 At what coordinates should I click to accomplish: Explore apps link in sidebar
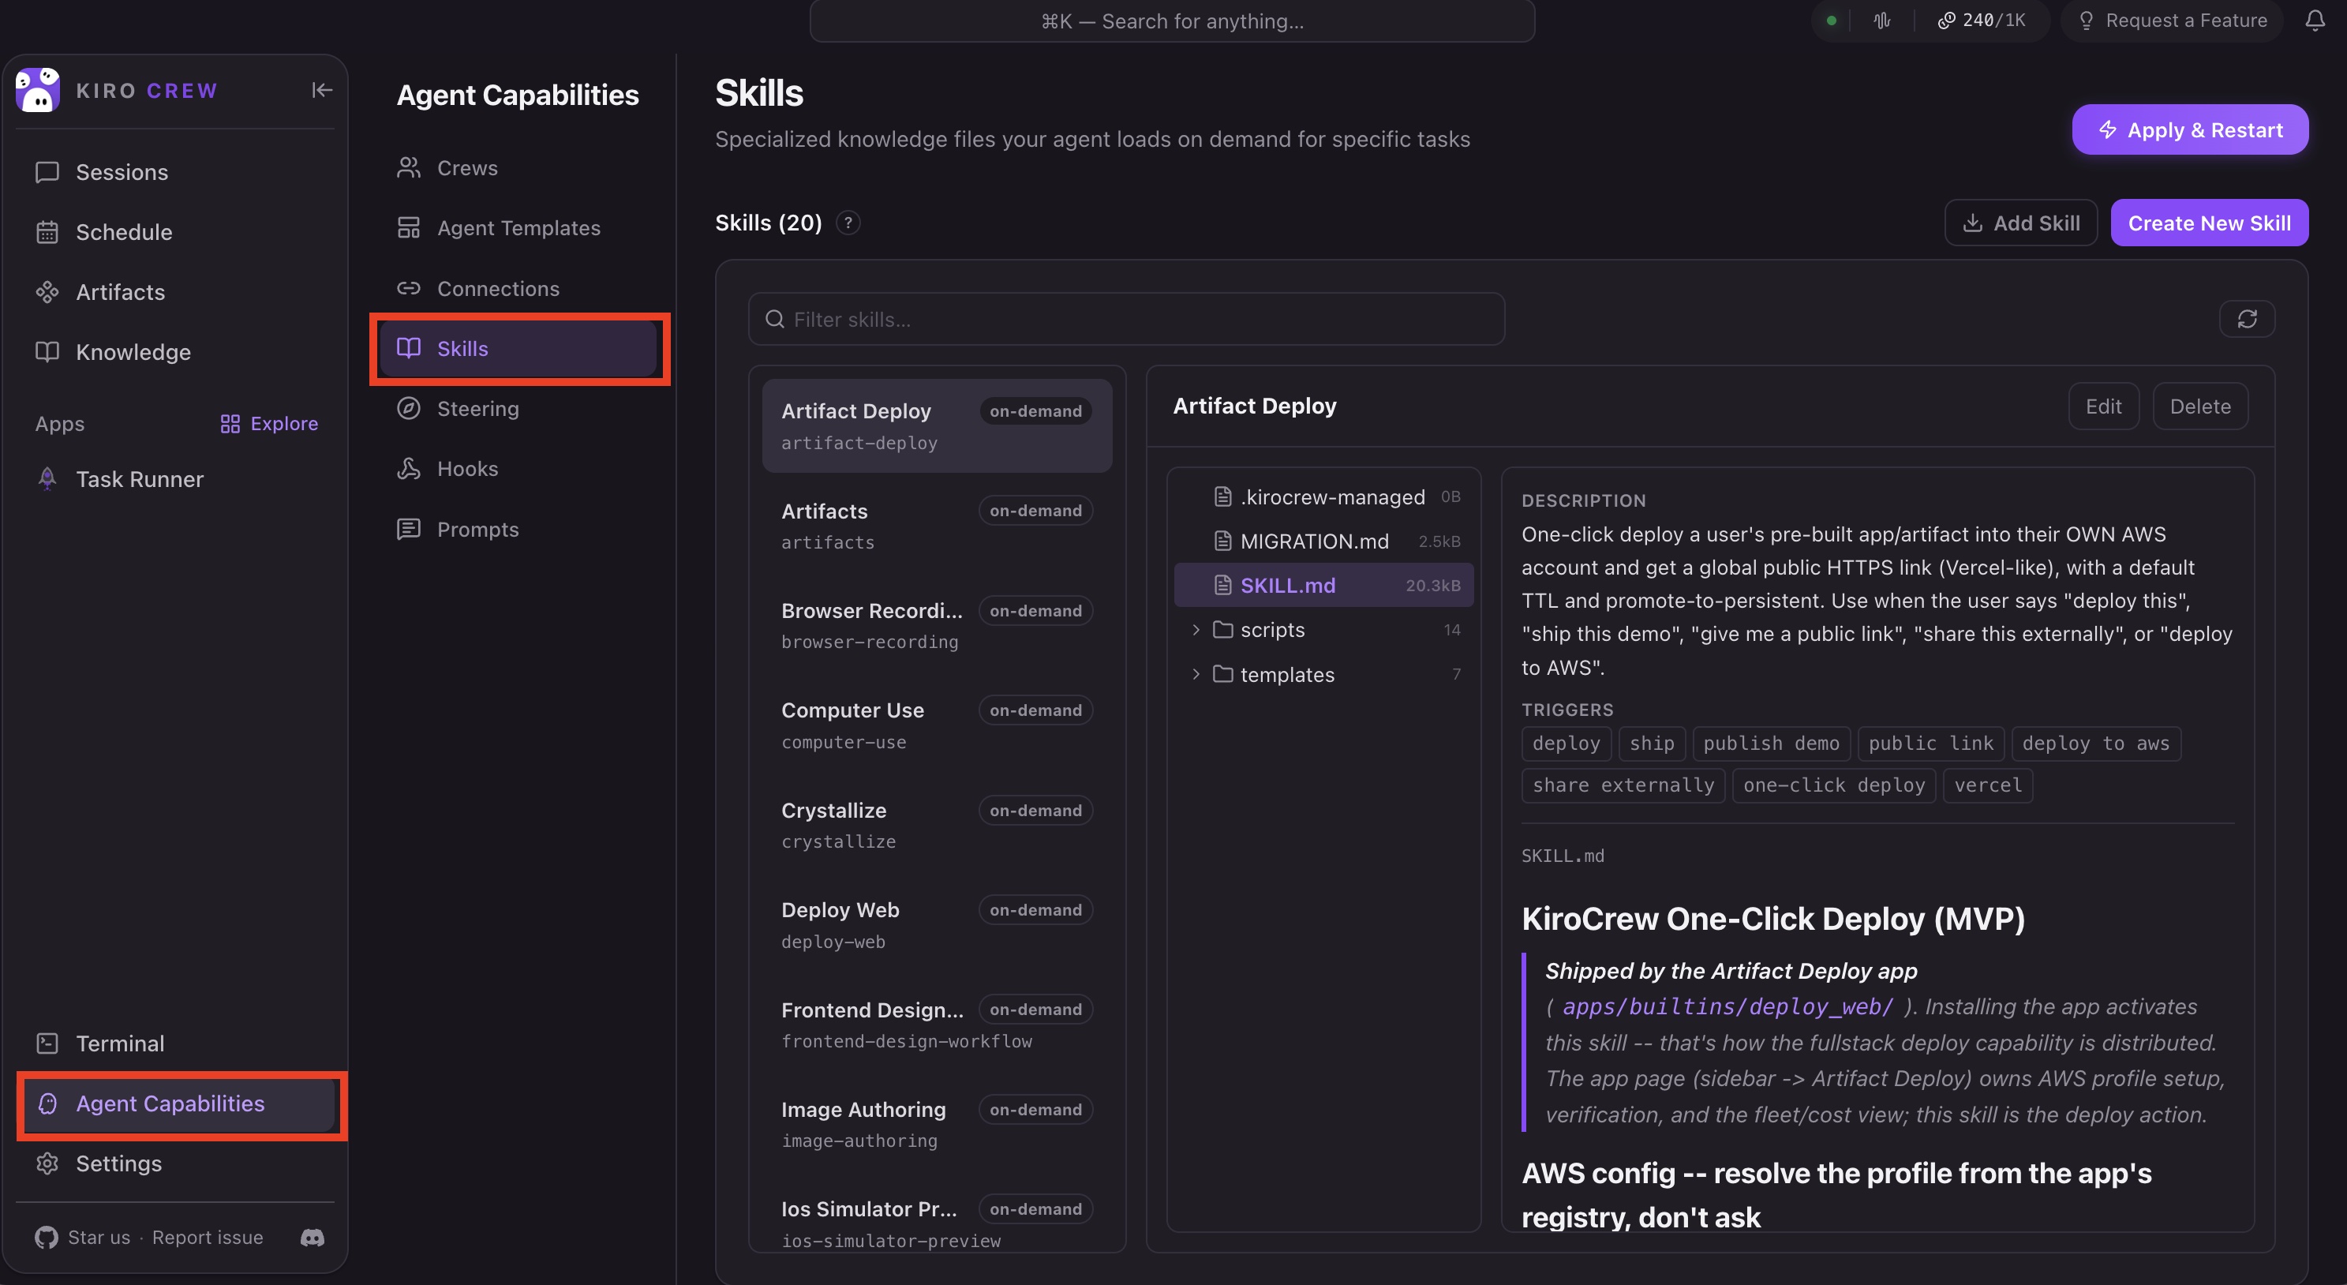269,424
